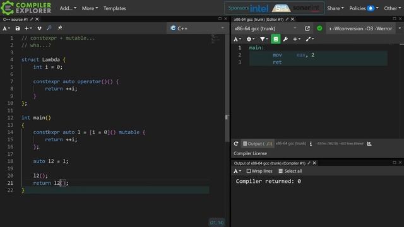
Task: Open source editor font size dropdown
Action: tap(6, 28)
